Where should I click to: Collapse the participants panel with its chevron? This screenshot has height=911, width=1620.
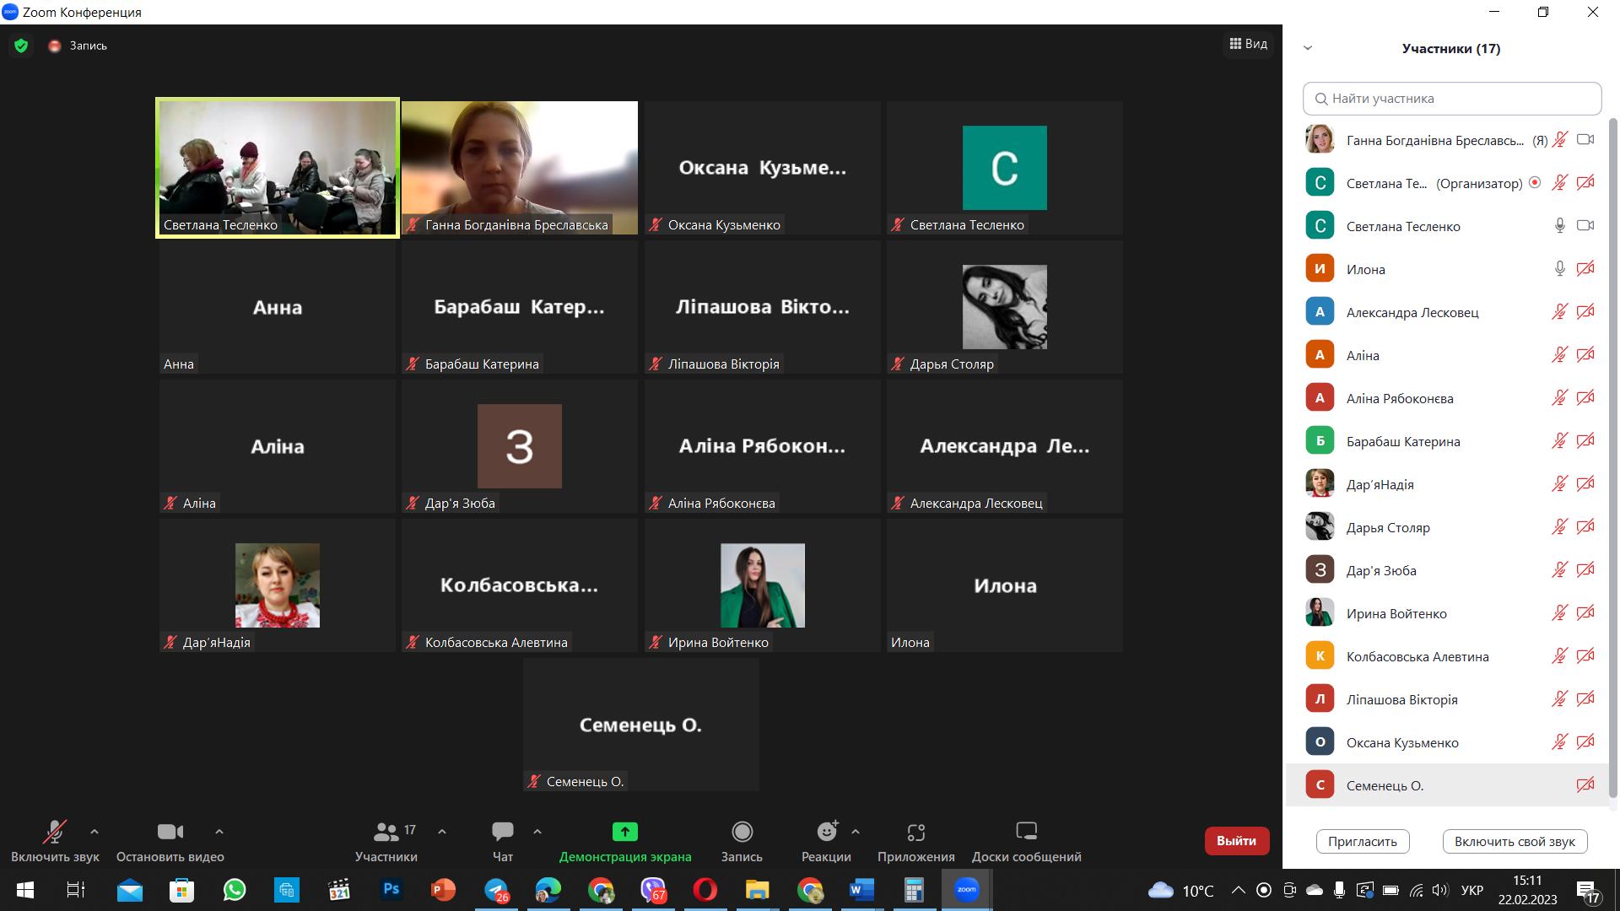pos(1308,48)
